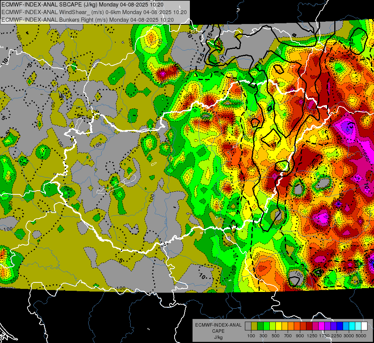Screen dimensions: 374x343
Task: Click the 900 value under the legend bar
Action: point(300,336)
